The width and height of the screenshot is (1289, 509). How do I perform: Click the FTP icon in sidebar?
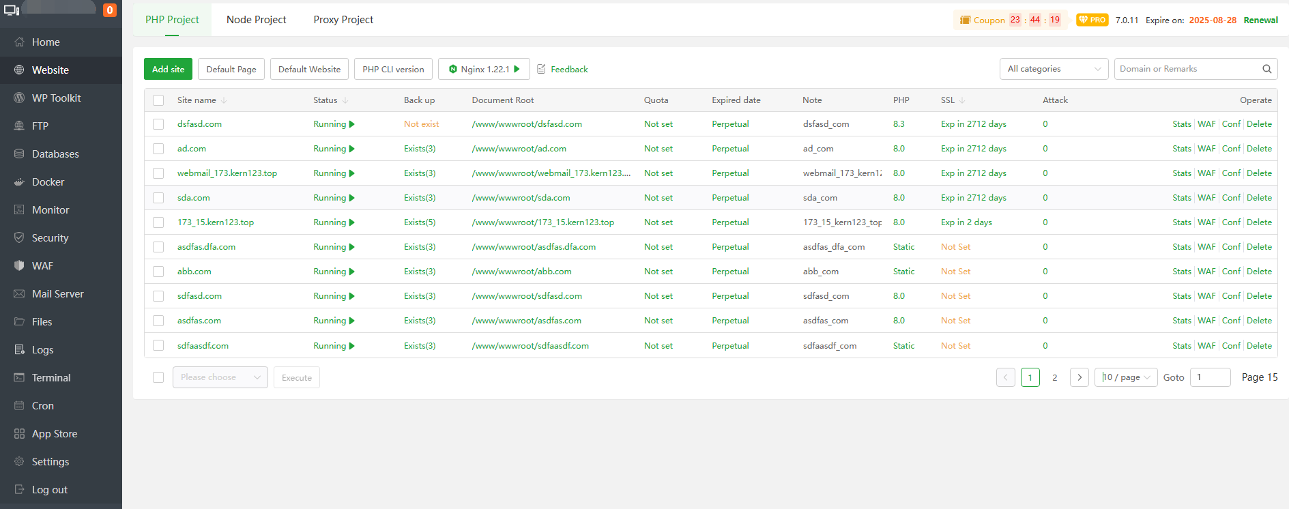coord(19,126)
